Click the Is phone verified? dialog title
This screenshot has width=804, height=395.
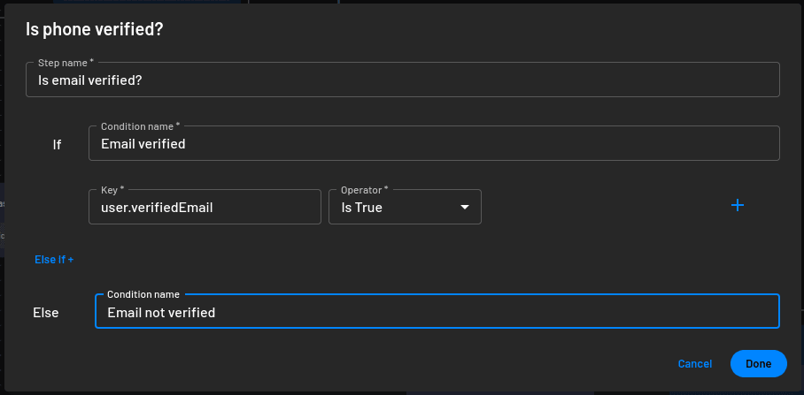tap(95, 29)
